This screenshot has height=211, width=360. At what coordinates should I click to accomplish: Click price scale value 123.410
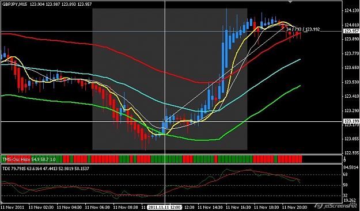point(351,97)
